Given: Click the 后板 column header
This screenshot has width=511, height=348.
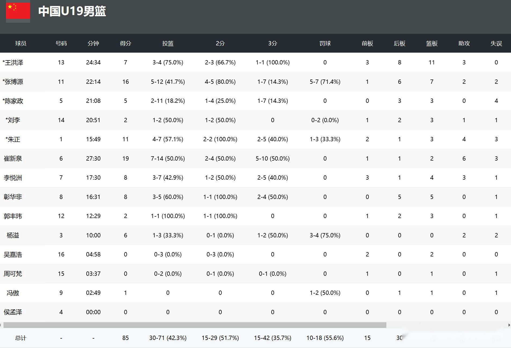Looking at the screenshot, I should point(400,44).
